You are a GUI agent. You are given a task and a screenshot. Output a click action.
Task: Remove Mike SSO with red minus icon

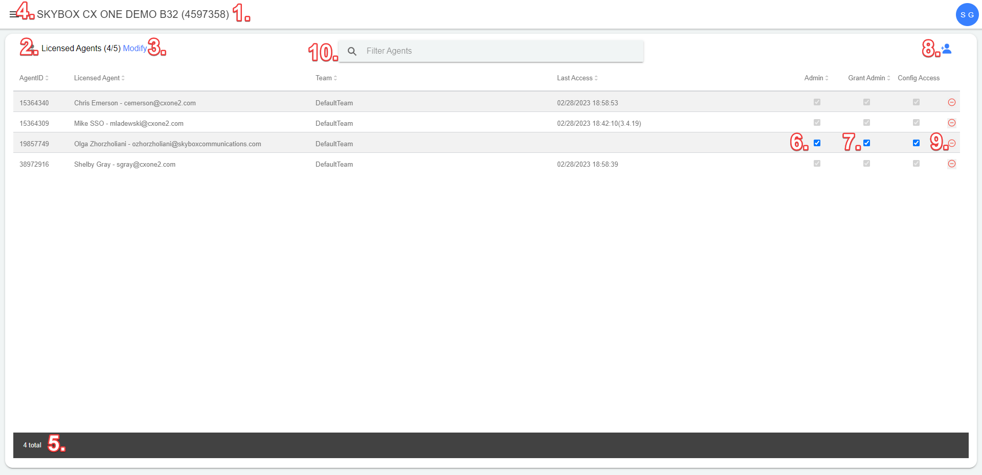[951, 123]
